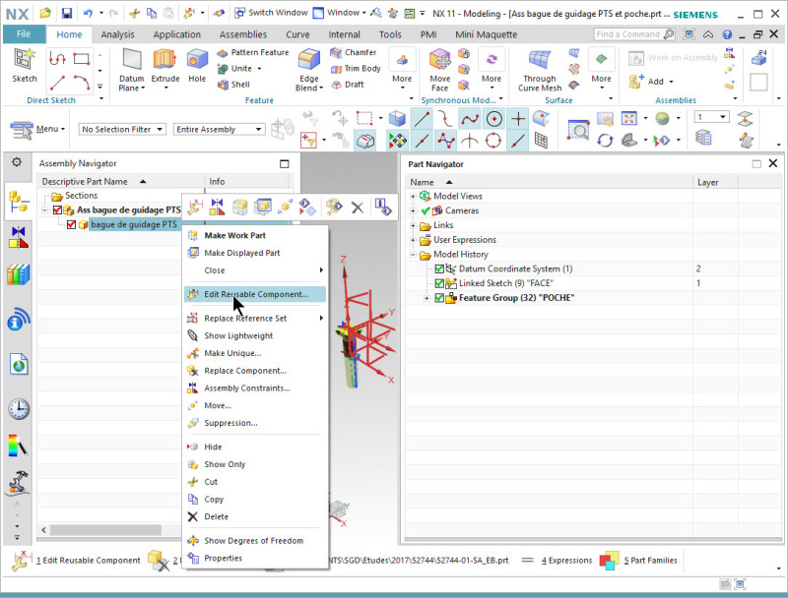Screen dimensions: 788x598
Task: Select the Chamfer tool
Action: (x=354, y=52)
